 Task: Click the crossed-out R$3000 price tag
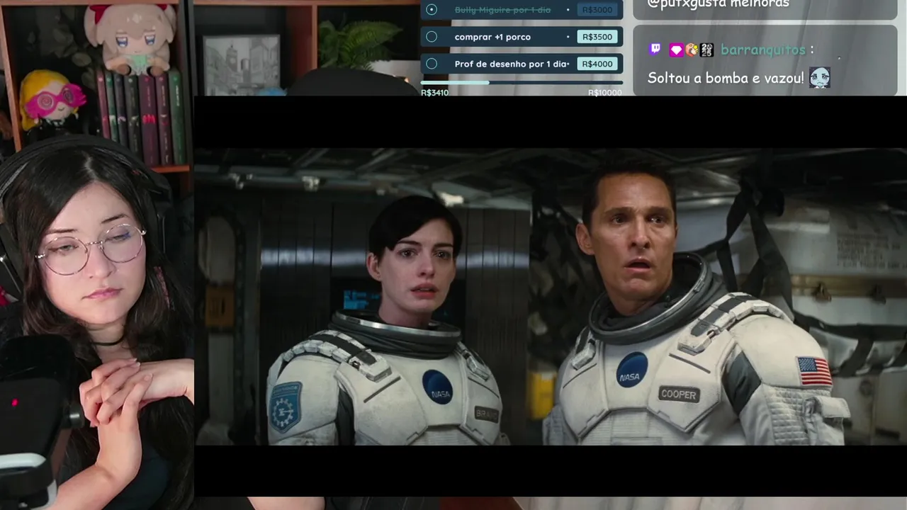[x=597, y=10]
